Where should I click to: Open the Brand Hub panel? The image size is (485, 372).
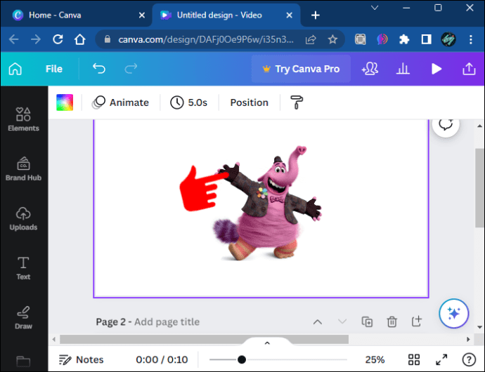pyautogui.click(x=23, y=168)
